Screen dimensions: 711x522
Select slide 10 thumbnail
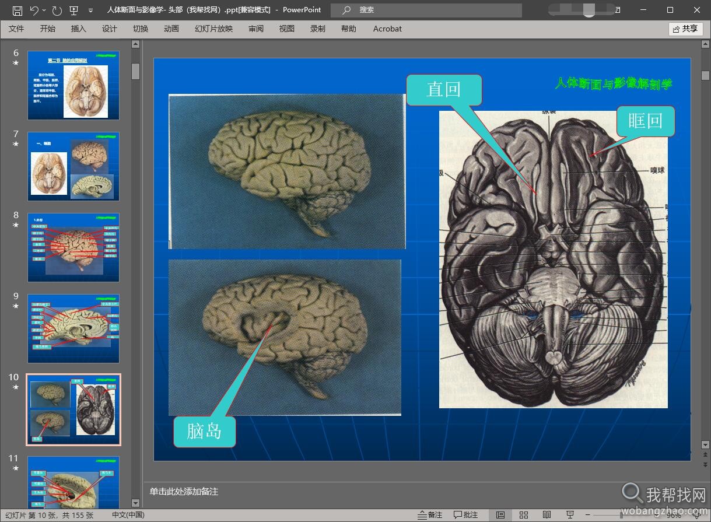[x=73, y=409]
